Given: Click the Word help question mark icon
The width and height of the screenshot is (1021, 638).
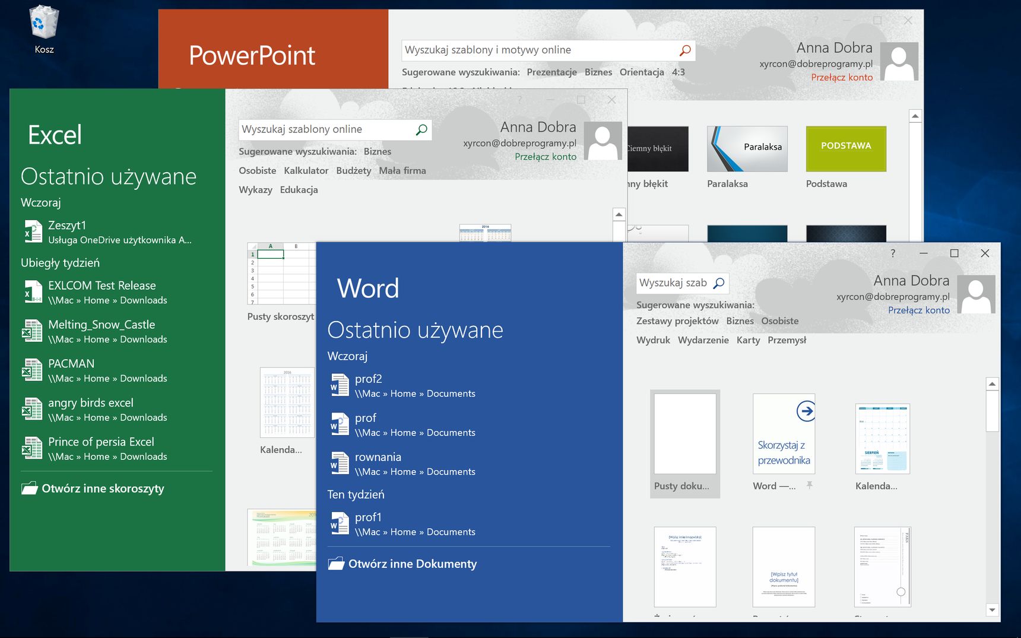Looking at the screenshot, I should coord(893,253).
